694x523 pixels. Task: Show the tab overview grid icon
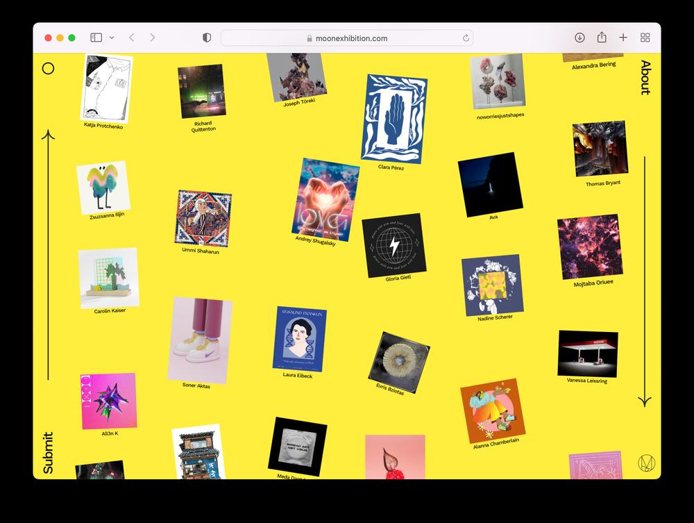(x=645, y=38)
